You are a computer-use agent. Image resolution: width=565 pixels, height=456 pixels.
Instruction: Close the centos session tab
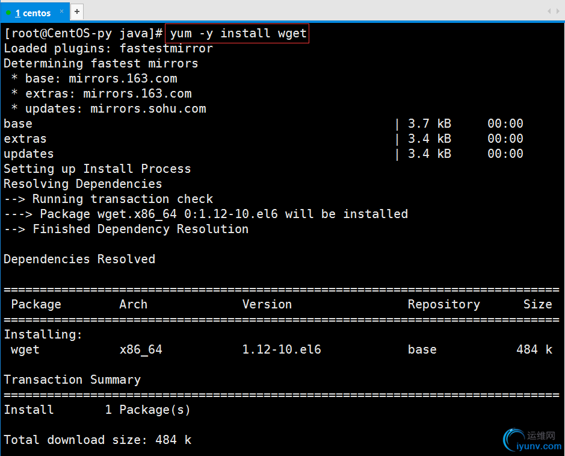pyautogui.click(x=61, y=13)
